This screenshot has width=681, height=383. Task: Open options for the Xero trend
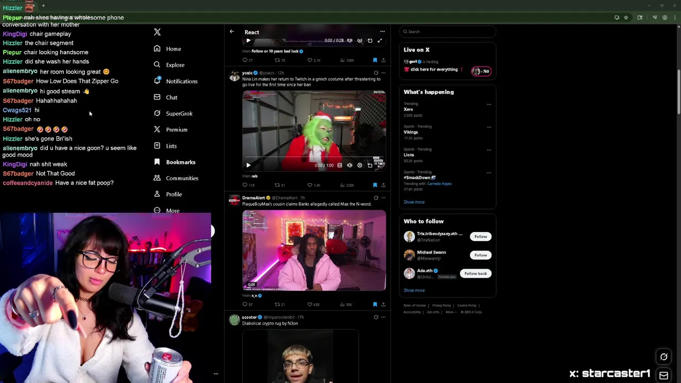(488, 104)
